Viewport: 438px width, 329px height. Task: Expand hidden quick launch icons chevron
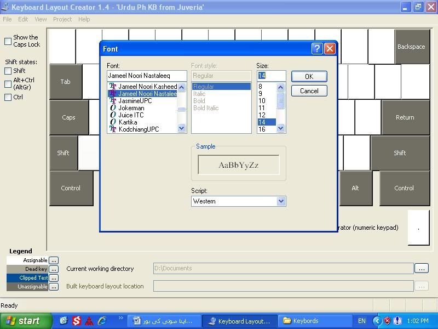120,317
